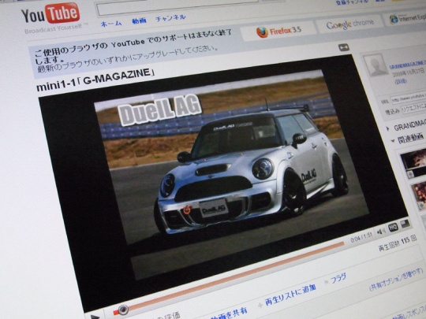The image size is (426, 319).
Task: Click the play button in the player
Action: point(95,317)
